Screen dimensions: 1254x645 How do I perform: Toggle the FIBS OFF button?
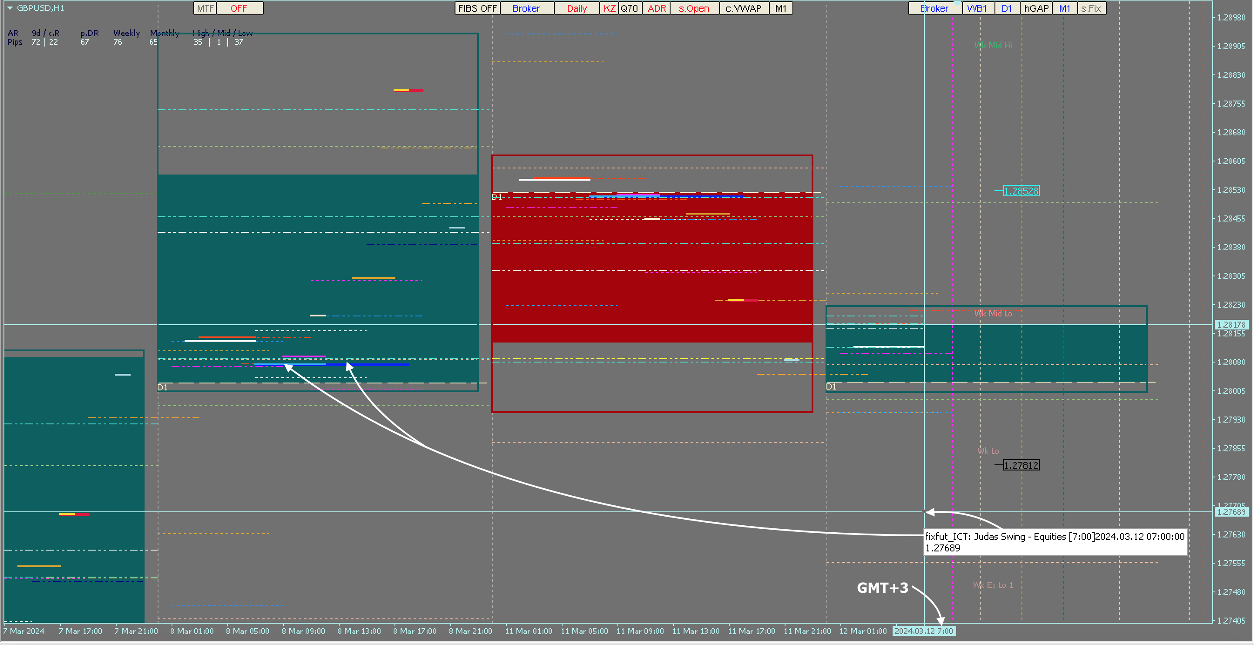(477, 8)
